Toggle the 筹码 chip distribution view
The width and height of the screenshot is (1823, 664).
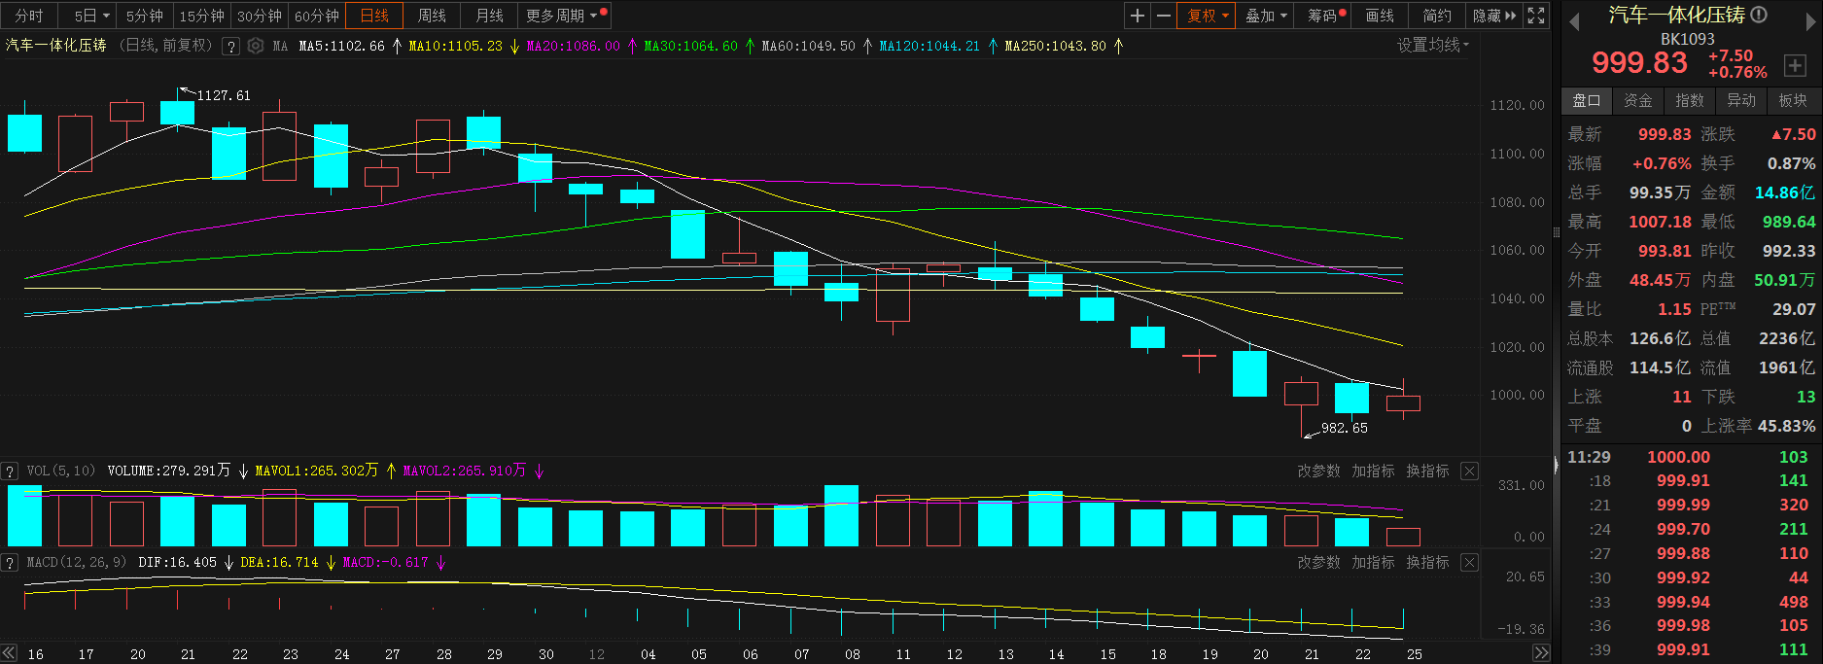(x=1325, y=16)
